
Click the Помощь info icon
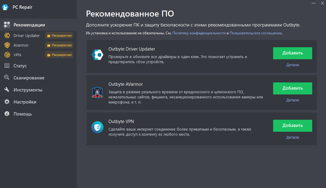[7, 114]
